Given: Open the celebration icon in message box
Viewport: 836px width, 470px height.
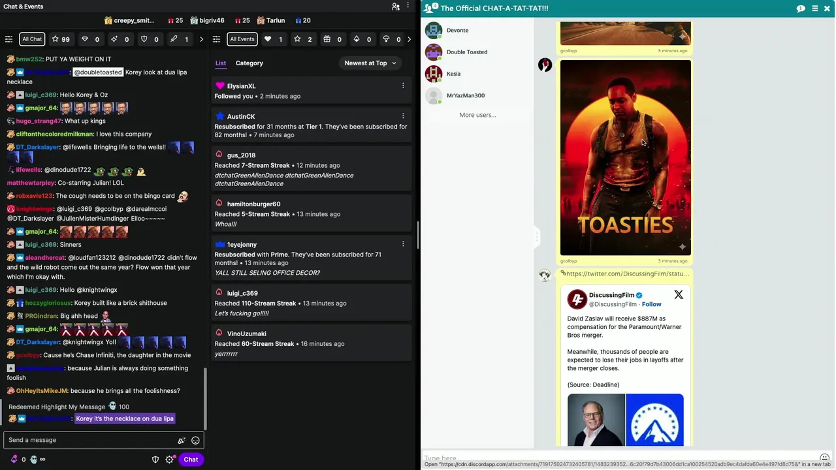Looking at the screenshot, I should point(182,441).
